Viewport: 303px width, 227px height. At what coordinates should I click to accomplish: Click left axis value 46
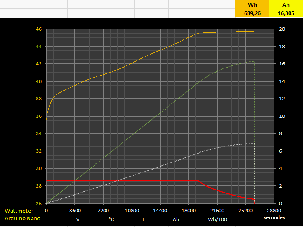coord(39,29)
